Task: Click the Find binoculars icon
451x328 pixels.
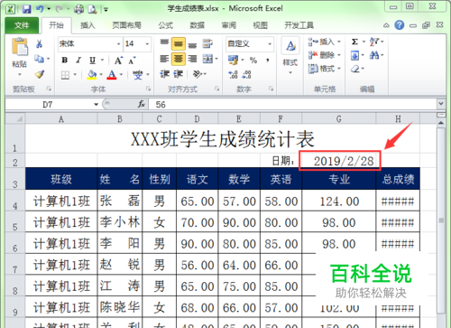Action: point(374,55)
